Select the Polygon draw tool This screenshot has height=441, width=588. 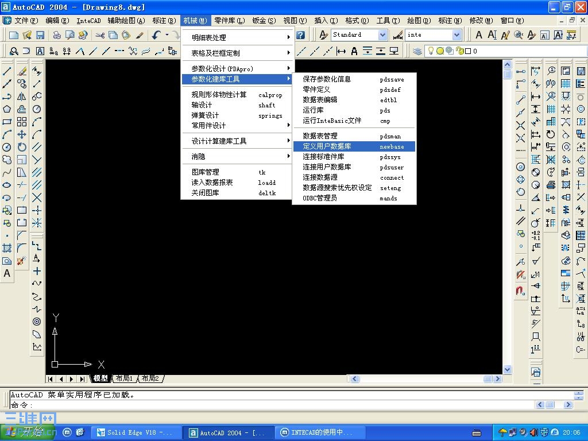(x=7, y=109)
